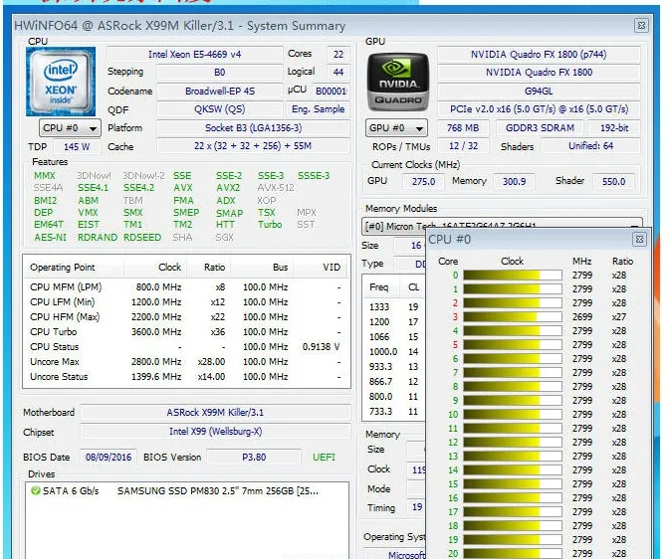The height and width of the screenshot is (559, 670).
Task: Click the QKSW (QS) QDF field
Action: 220,109
